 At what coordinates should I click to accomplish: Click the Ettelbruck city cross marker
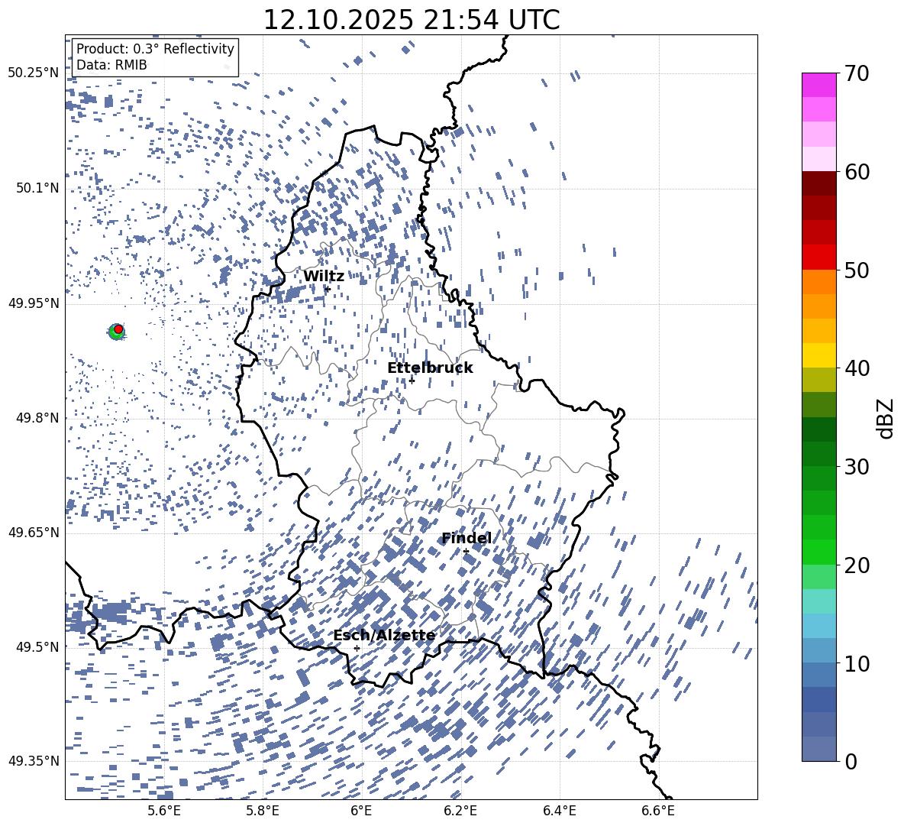(412, 381)
